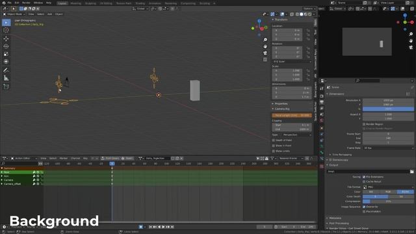This screenshot has height=234, width=416.
Task: Enable Placeholders checkbox
Action: pos(364,211)
